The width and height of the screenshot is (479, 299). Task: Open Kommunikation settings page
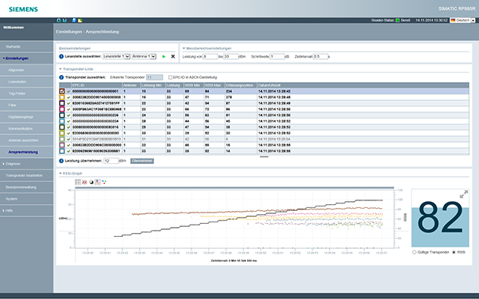click(x=21, y=129)
